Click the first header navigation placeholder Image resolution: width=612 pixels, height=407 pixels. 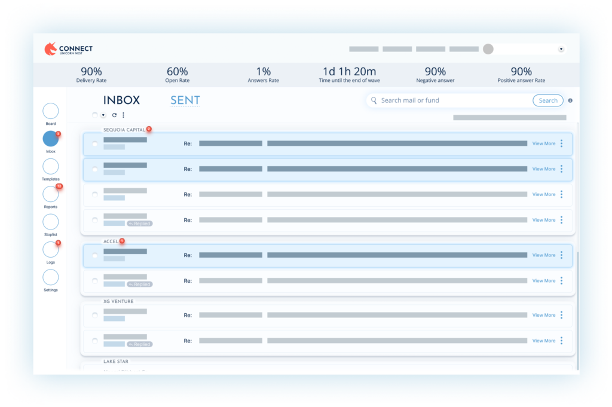point(364,49)
